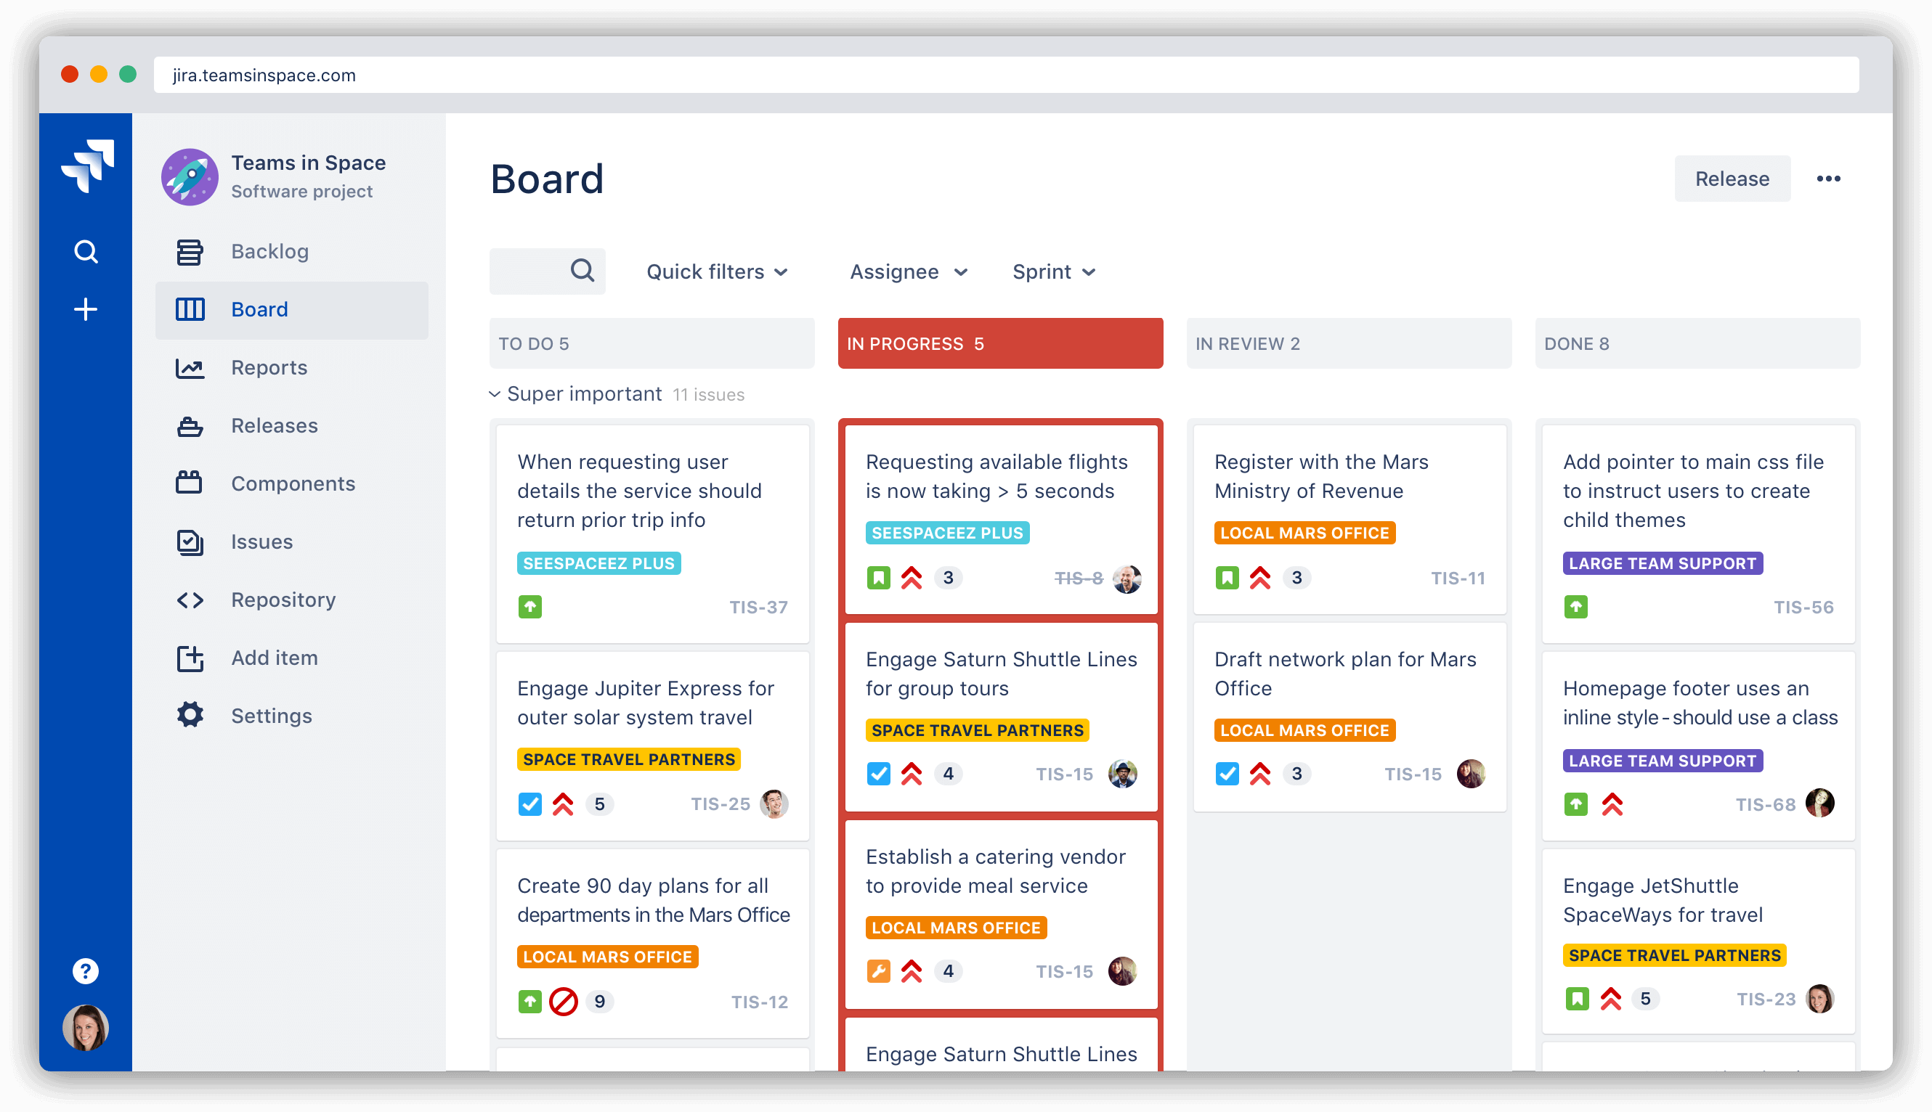The image size is (1932, 1112).
Task: Select the Issues menu item
Action: [261, 541]
